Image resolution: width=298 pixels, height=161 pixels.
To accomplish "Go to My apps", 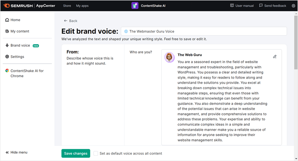I will tap(82, 6).
